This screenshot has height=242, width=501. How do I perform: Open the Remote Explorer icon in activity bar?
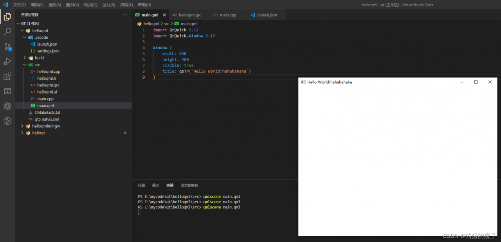tap(7, 91)
